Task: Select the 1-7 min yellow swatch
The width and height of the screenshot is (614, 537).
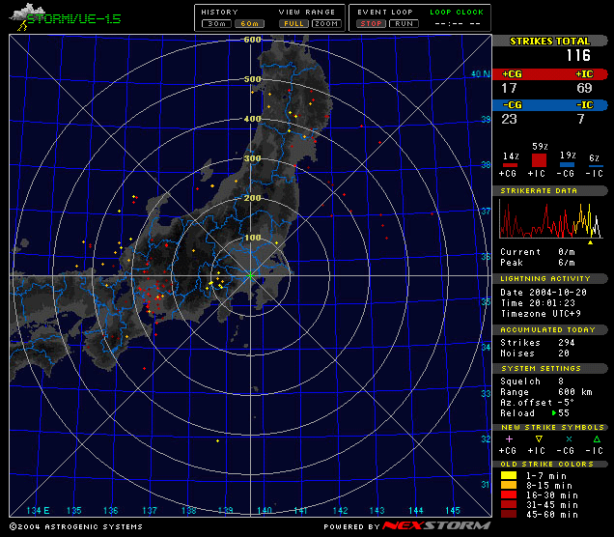Action: click(509, 475)
